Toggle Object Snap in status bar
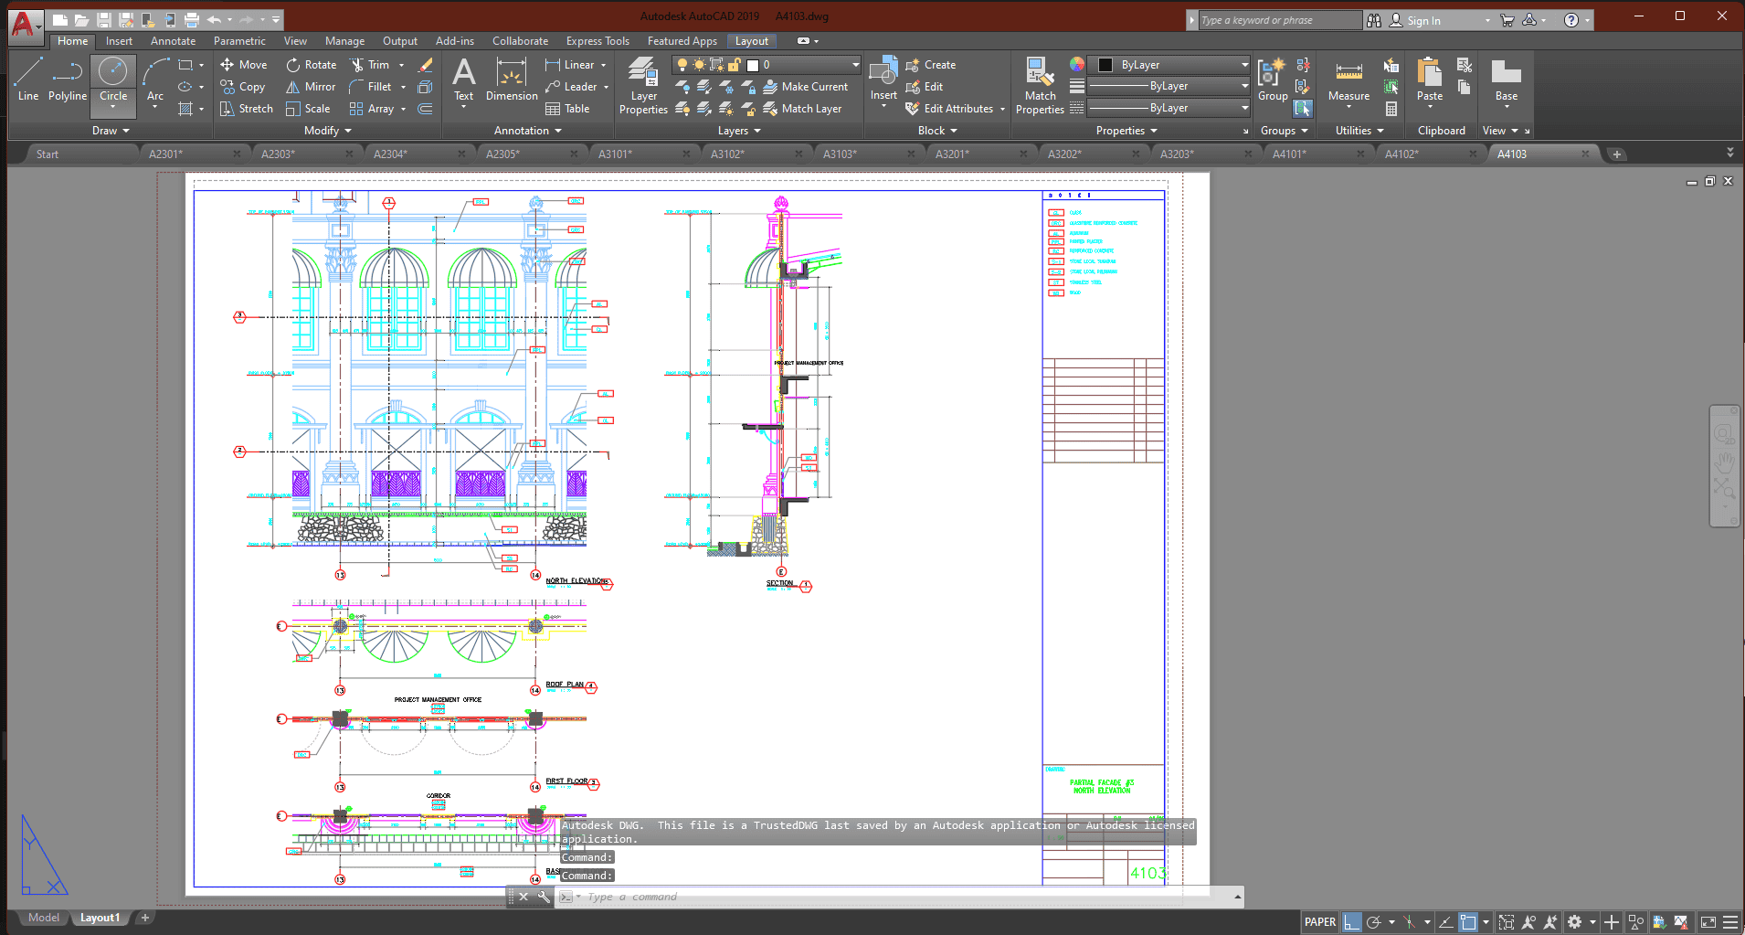The width and height of the screenshot is (1745, 935). [x=1468, y=922]
